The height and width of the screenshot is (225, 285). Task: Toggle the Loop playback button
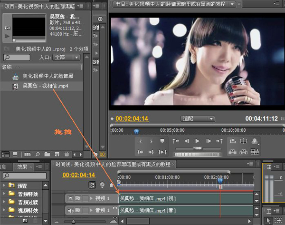tap(232, 141)
